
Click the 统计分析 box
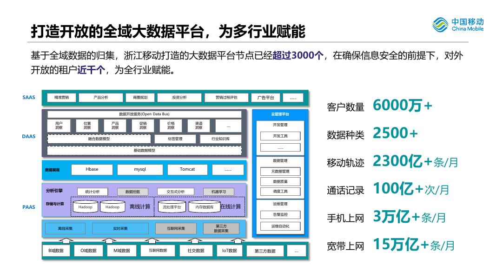(x=93, y=192)
